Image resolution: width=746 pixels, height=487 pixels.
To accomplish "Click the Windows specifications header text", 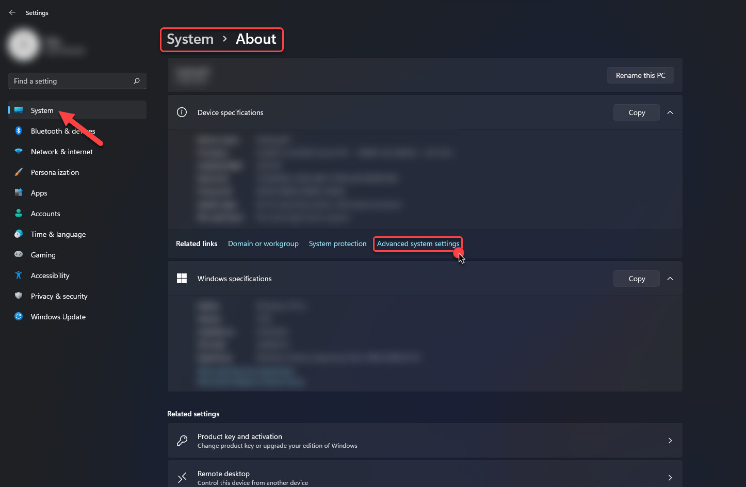I will point(234,279).
